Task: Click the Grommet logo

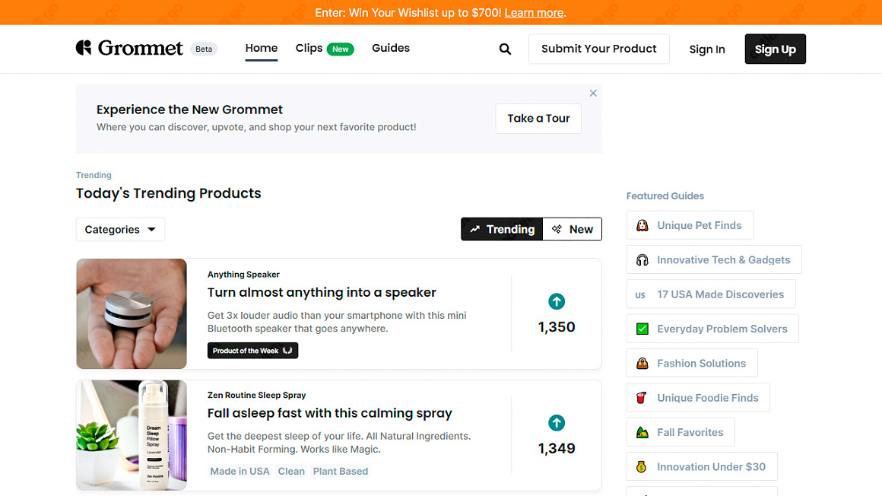Action: 129,49
